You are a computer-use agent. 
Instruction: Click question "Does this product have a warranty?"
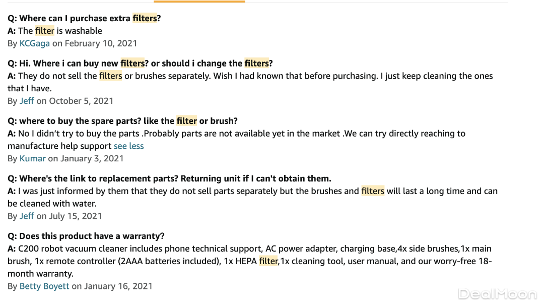click(x=86, y=236)
